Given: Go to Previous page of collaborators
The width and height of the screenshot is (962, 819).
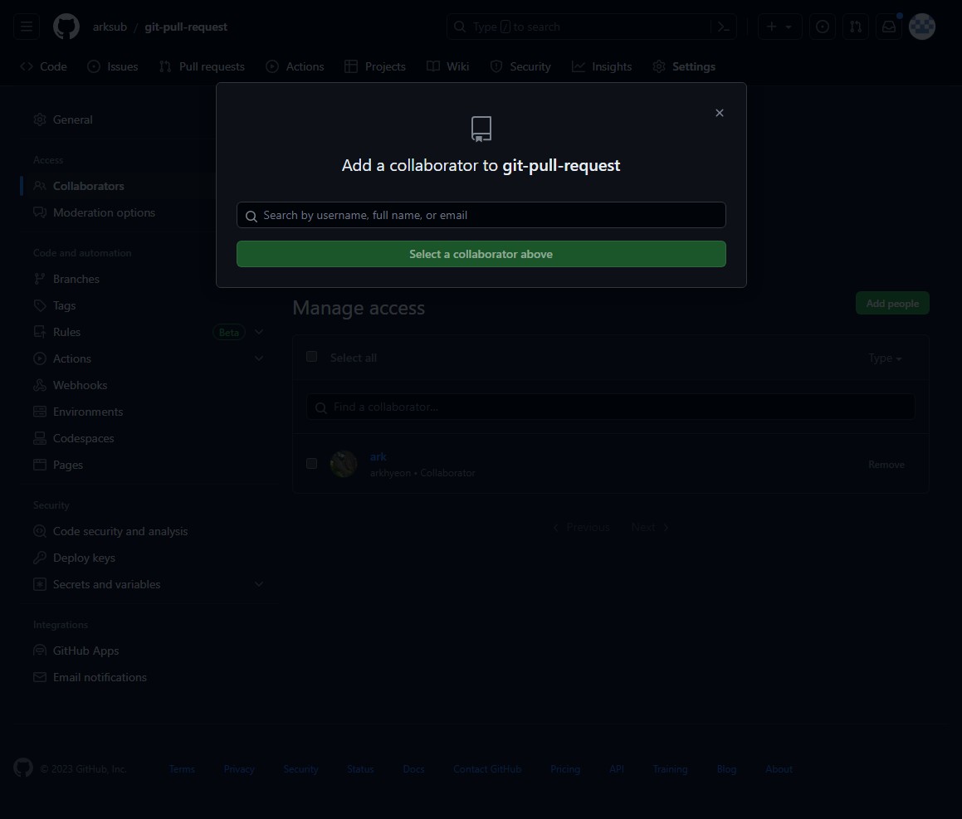Looking at the screenshot, I should [x=581, y=527].
